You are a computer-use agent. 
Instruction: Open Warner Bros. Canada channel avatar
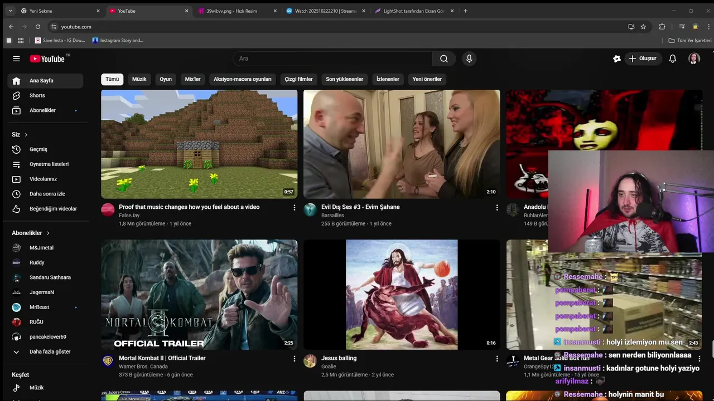108,361
